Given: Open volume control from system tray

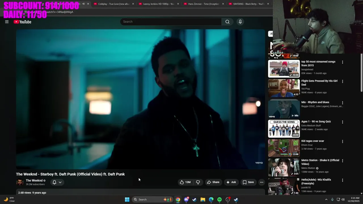Looking at the screenshot, I should (x=343, y=199).
